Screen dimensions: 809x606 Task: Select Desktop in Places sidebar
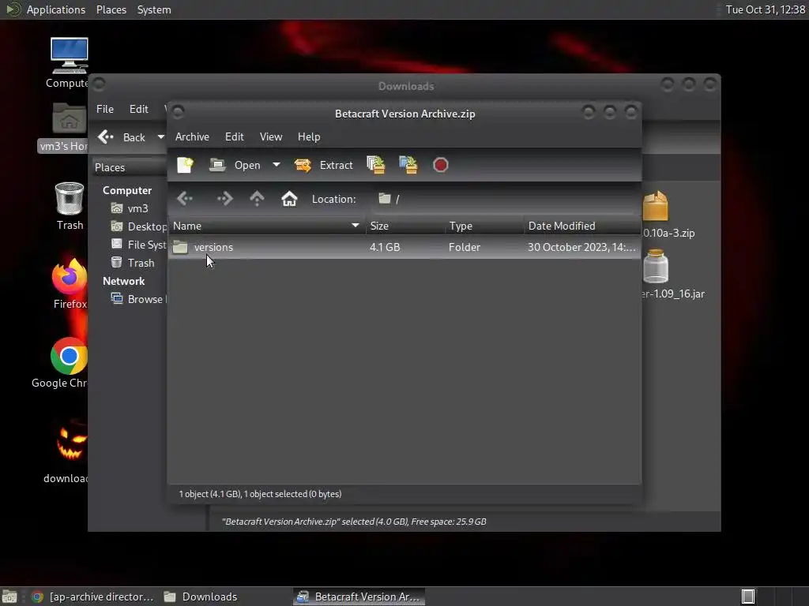(x=138, y=226)
